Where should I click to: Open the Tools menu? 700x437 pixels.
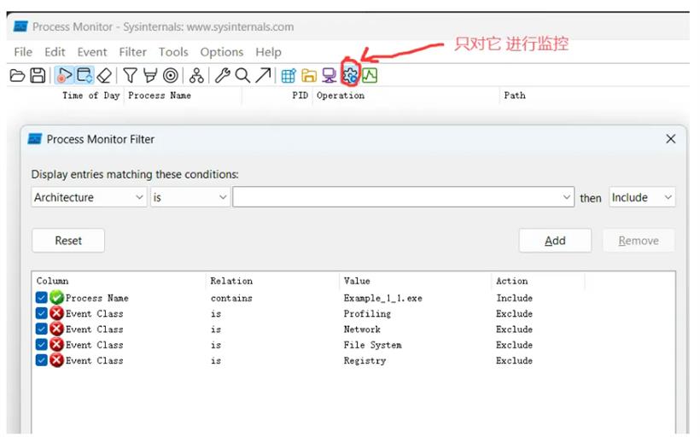click(x=173, y=52)
